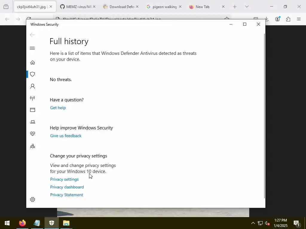306x229 pixels.
Task: Click the notepad-like taskbar app icon
Action: coord(37,223)
